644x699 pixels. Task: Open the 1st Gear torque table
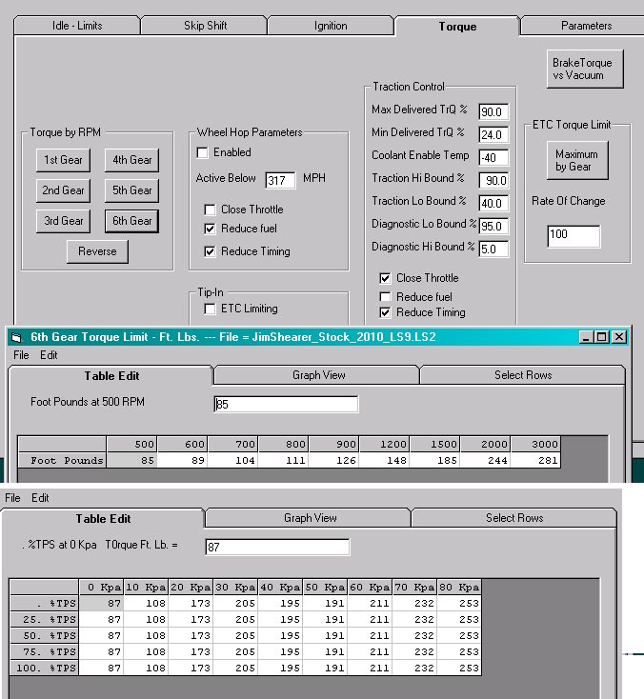coord(63,160)
